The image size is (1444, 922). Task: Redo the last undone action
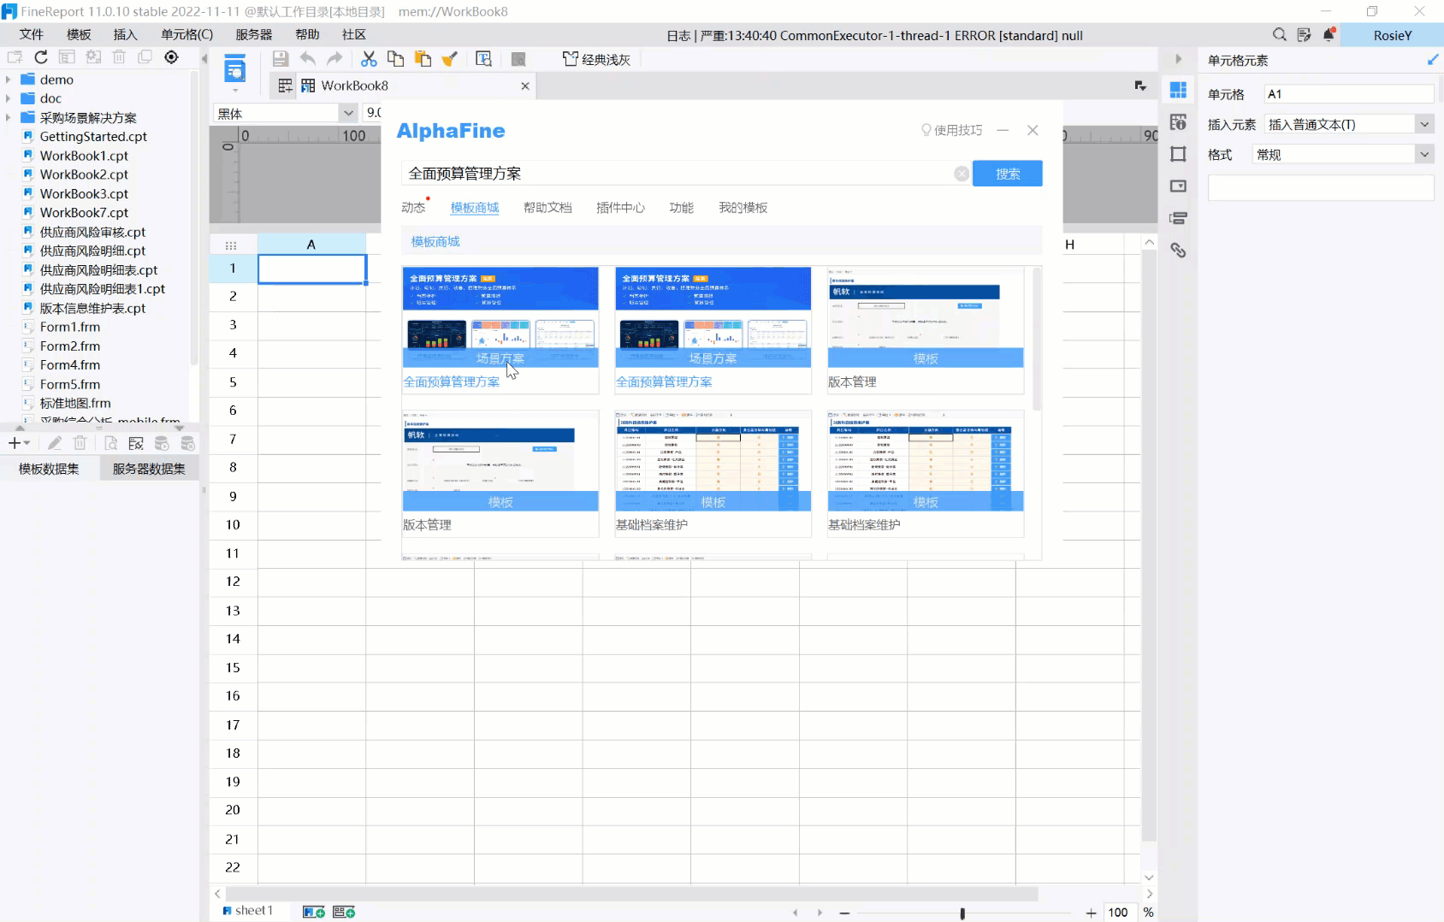(x=334, y=59)
